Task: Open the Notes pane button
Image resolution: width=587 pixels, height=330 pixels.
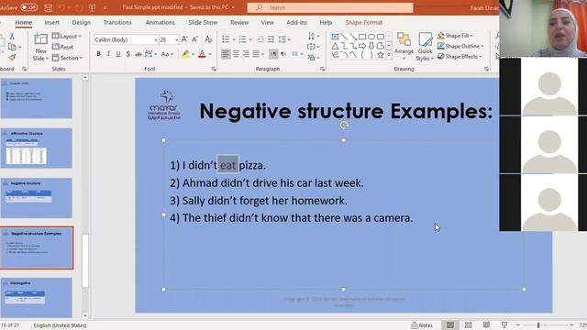Action: 422,325
